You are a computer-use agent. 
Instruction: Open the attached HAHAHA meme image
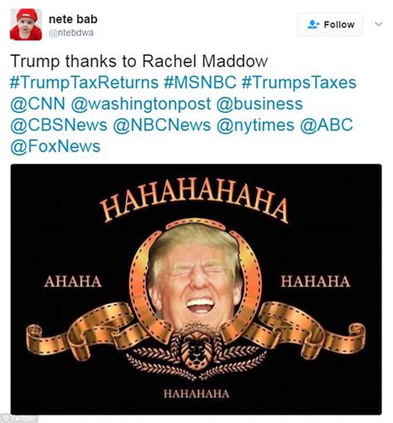(196, 289)
